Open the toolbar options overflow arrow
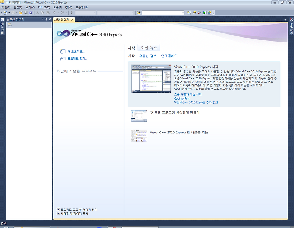 [x=214, y=13]
